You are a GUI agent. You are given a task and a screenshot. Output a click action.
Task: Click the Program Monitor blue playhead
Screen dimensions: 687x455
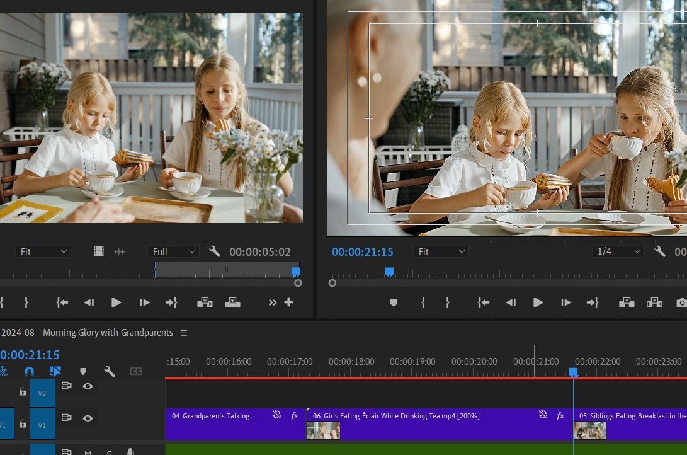coord(389,272)
